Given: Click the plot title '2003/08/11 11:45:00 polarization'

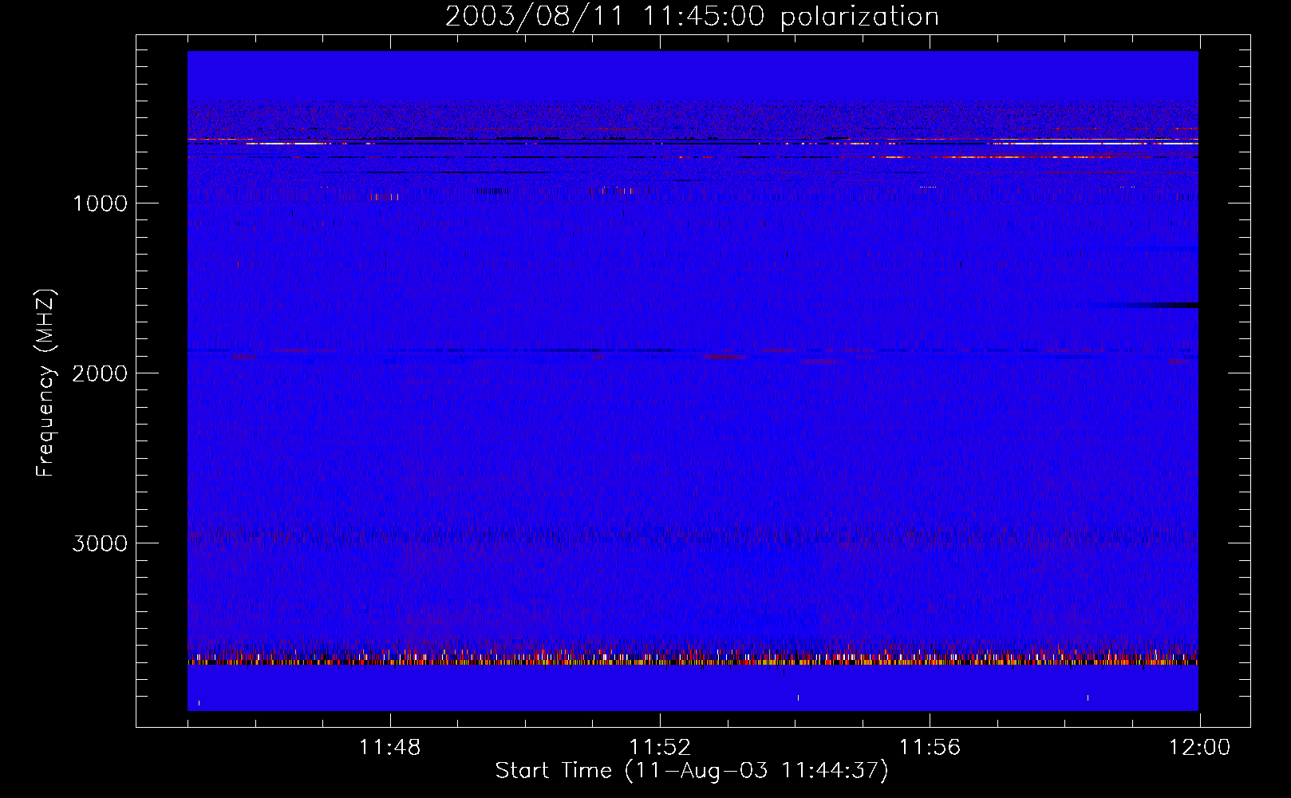Looking at the screenshot, I should pos(692,17).
